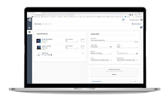Screen dimensions: 167x101
Task: Click the app logo in sidebar top
Action: [x=30, y=20]
